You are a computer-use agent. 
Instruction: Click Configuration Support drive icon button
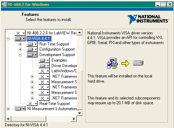(32, 49)
